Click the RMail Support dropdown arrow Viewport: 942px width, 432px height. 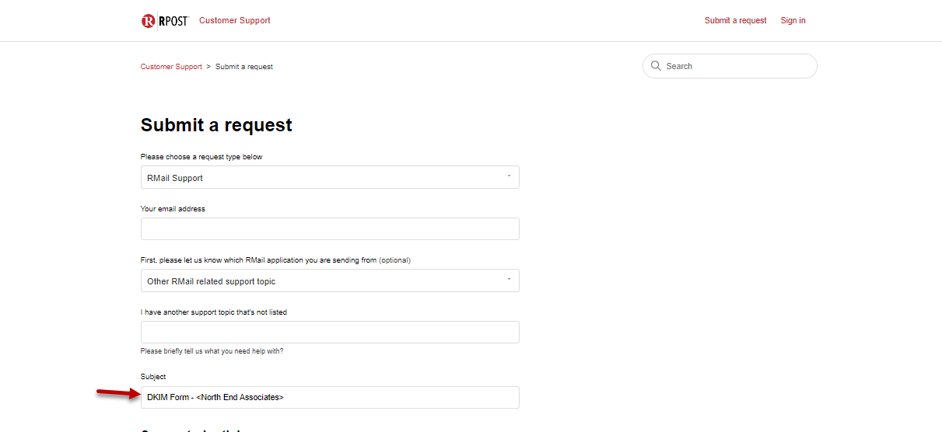point(509,176)
